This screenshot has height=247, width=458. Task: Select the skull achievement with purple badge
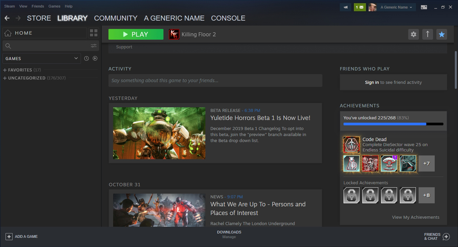click(x=389, y=164)
